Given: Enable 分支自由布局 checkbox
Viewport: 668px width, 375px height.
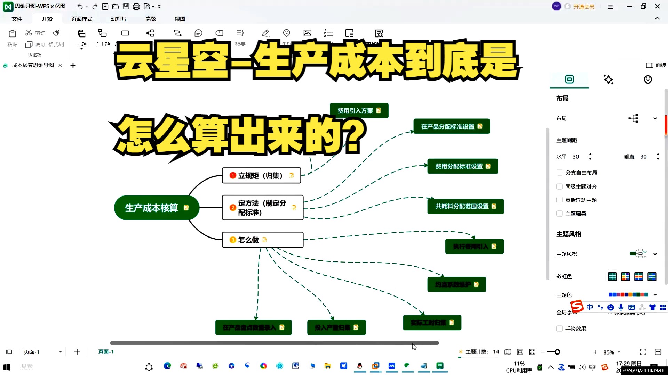Looking at the screenshot, I should pyautogui.click(x=560, y=173).
